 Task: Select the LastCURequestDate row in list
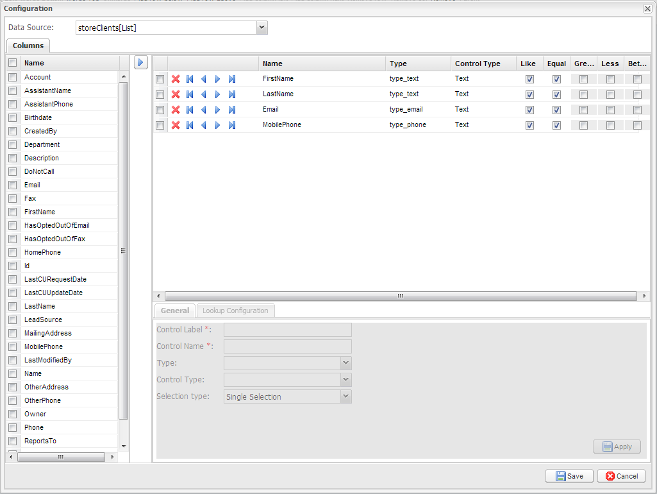tap(62, 279)
